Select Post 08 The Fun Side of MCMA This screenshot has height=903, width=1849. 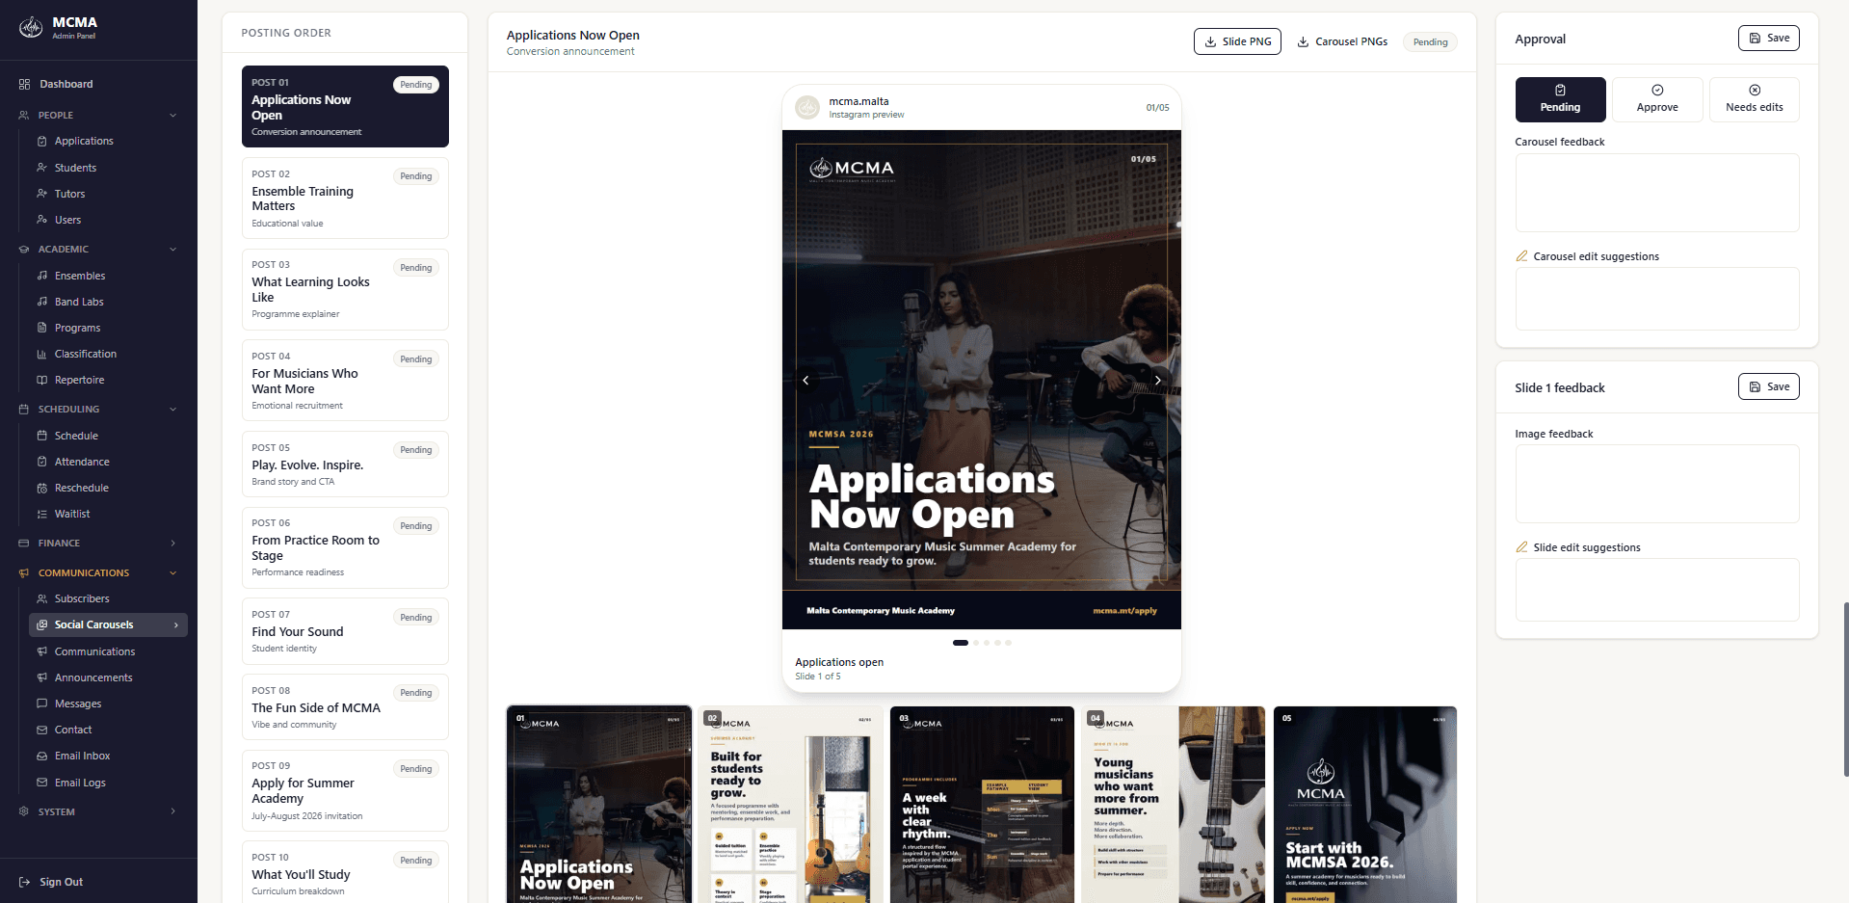pyautogui.click(x=345, y=707)
